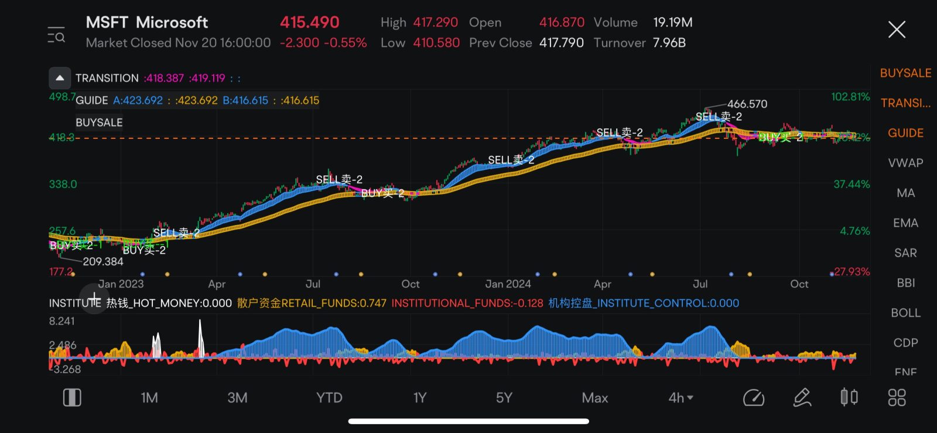This screenshot has width=937, height=433.
Task: Click the BUYSALE legend label on chart
Action: (x=99, y=122)
